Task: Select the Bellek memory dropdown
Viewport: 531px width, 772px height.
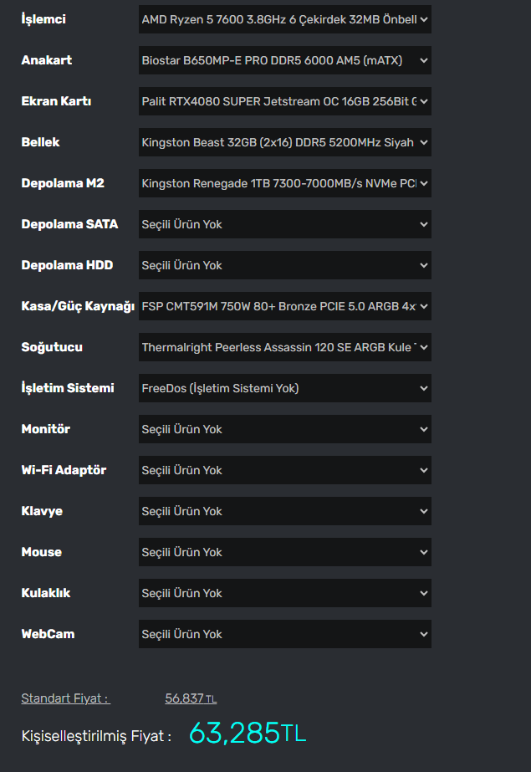Action: pos(284,142)
